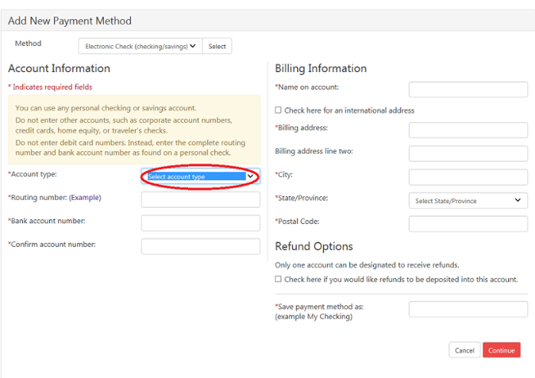Viewport: 535px width, 378px height.
Task: Open the Routing number Example link
Action: click(86, 197)
